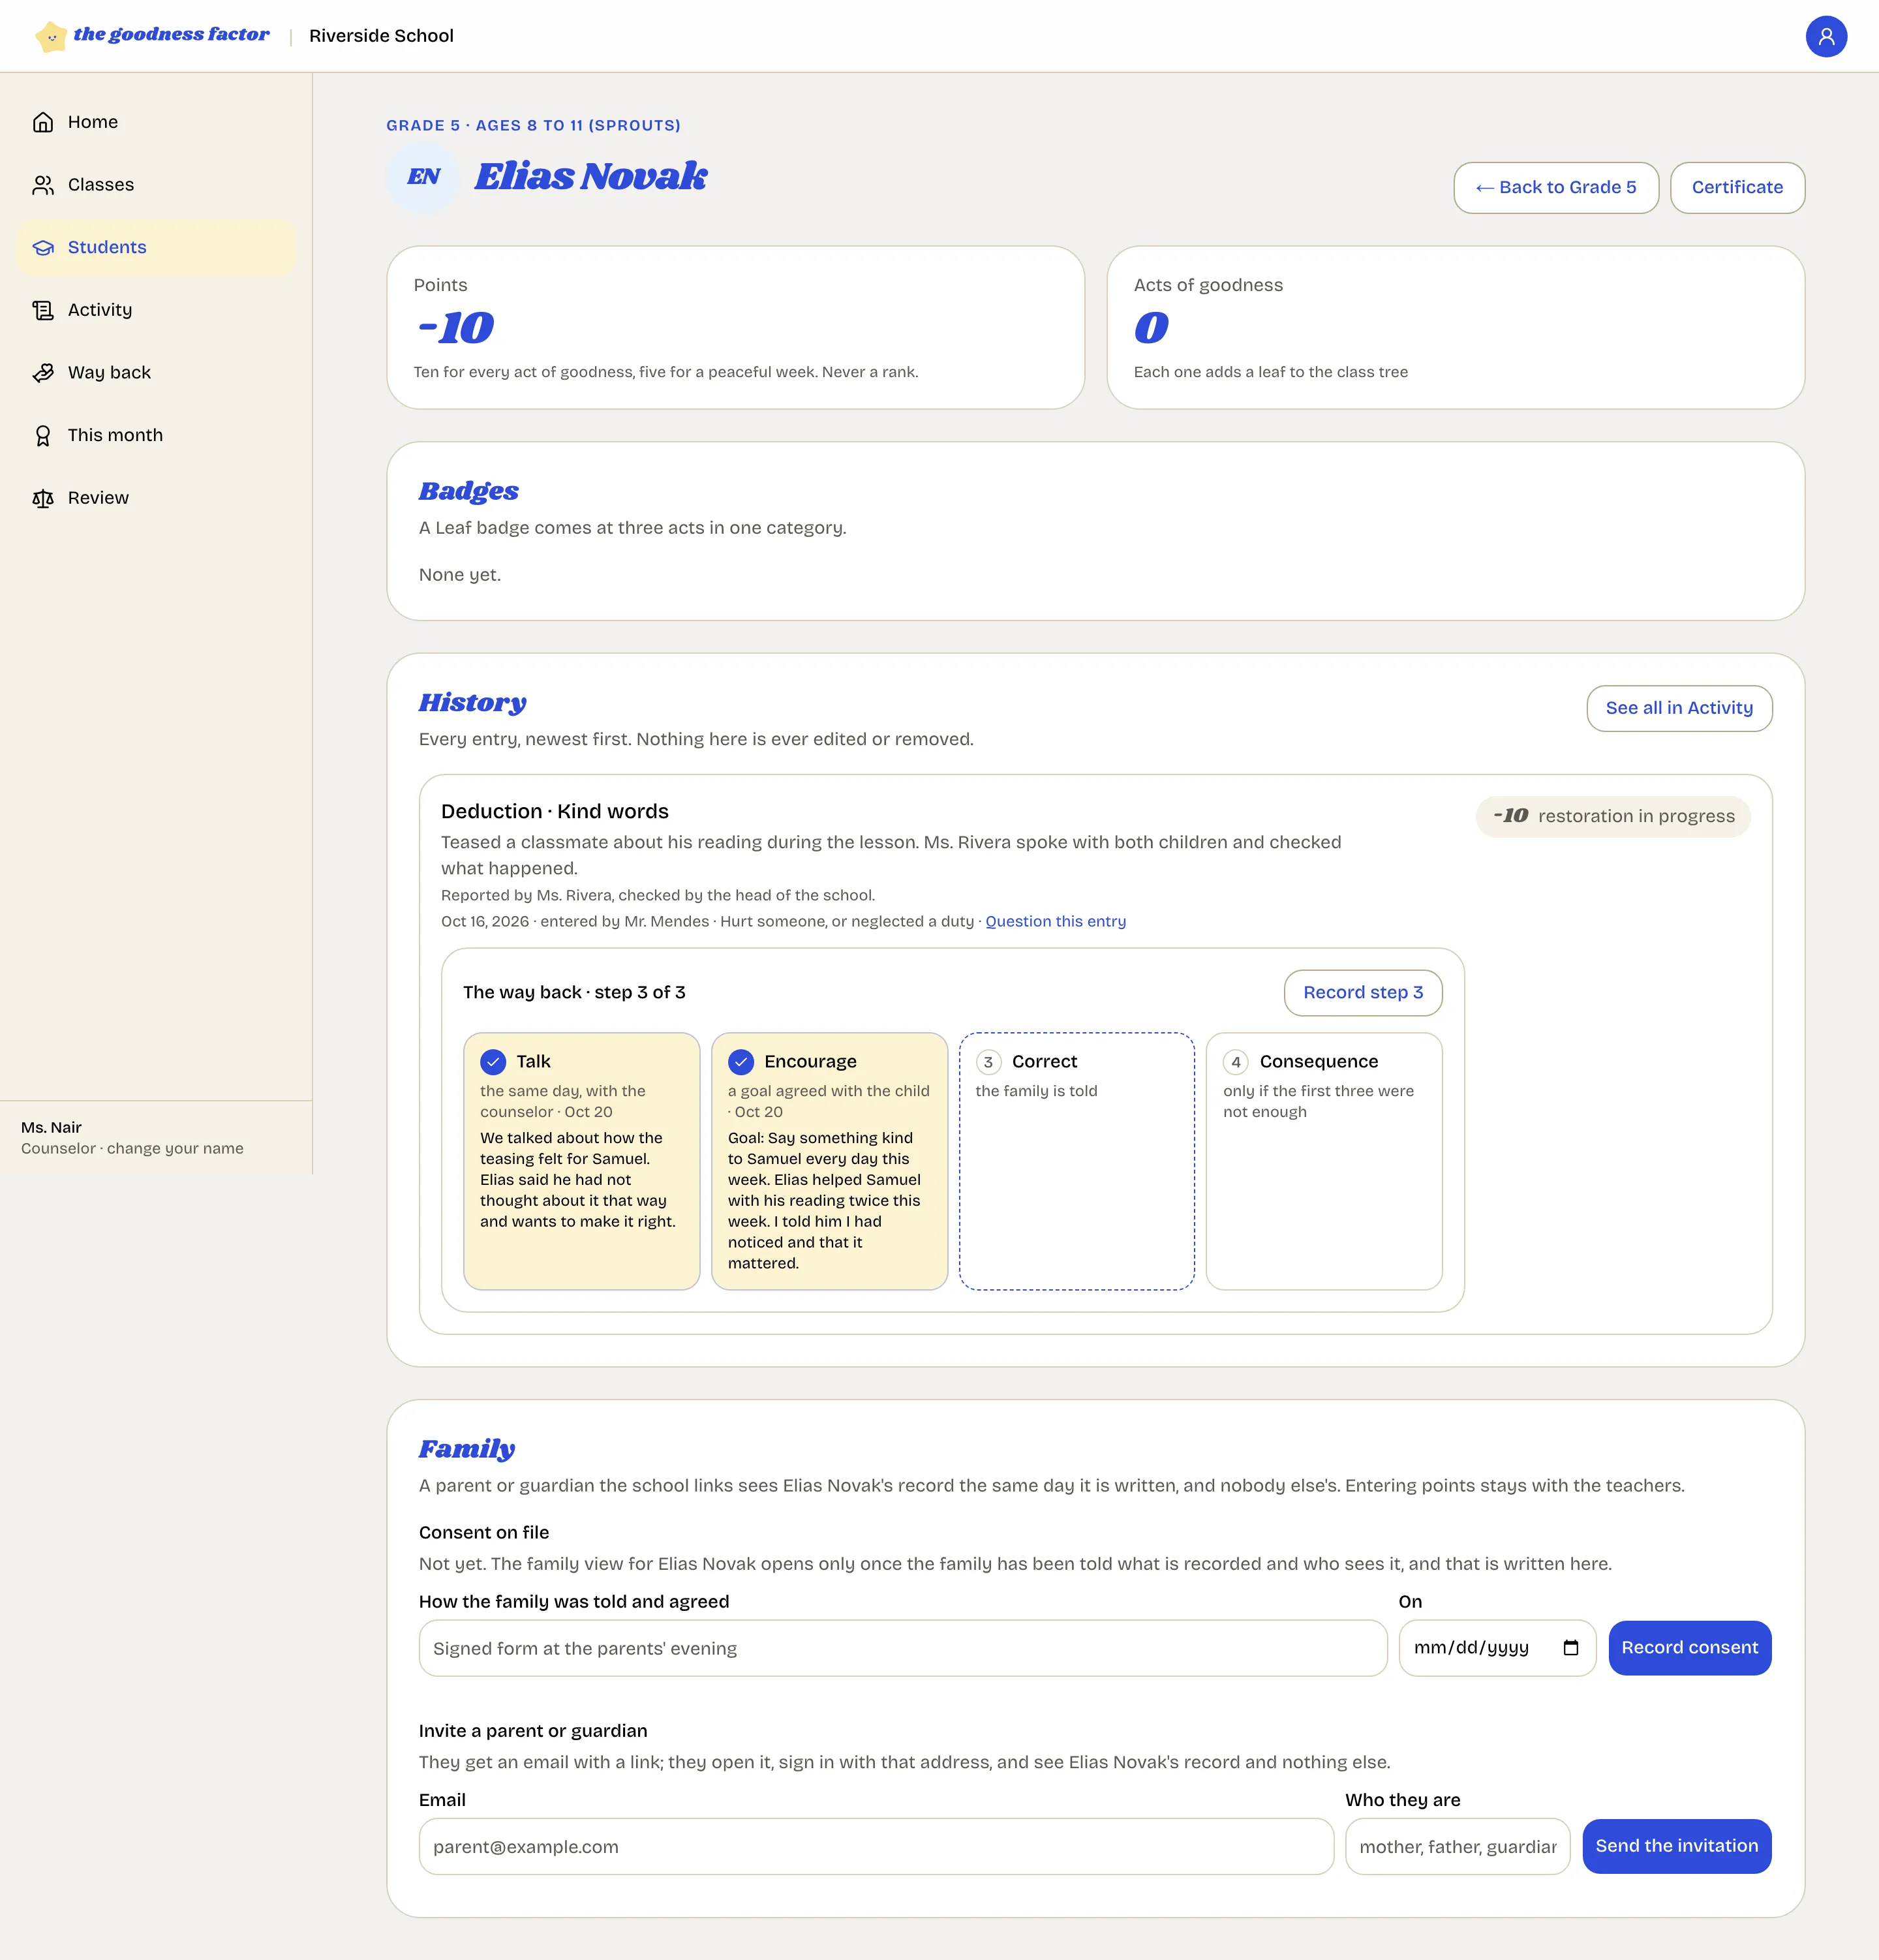The image size is (1879, 1960).
Task: Follow the Question this entry link
Action: pyautogui.click(x=1055, y=921)
